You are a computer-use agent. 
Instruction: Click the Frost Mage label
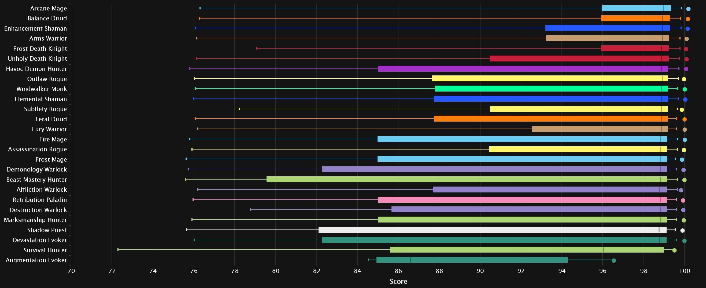pos(51,159)
